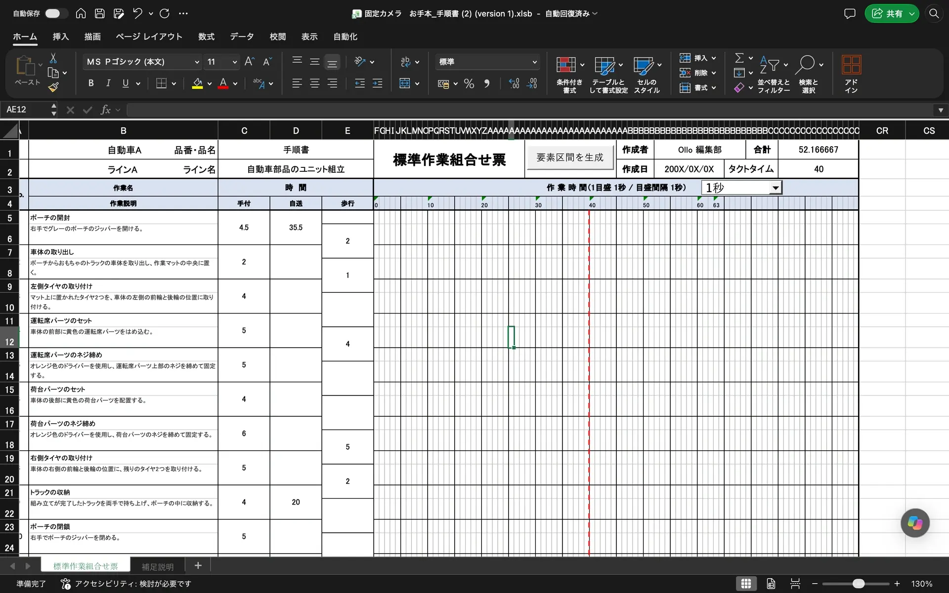This screenshot has height=593, width=949.
Task: Click the Search magnifier in title bar
Action: click(934, 13)
